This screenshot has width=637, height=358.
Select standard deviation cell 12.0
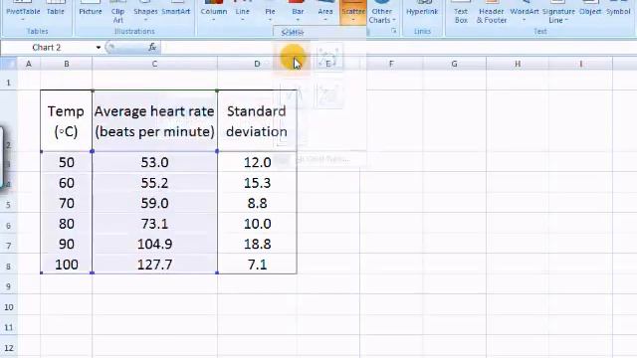(257, 162)
